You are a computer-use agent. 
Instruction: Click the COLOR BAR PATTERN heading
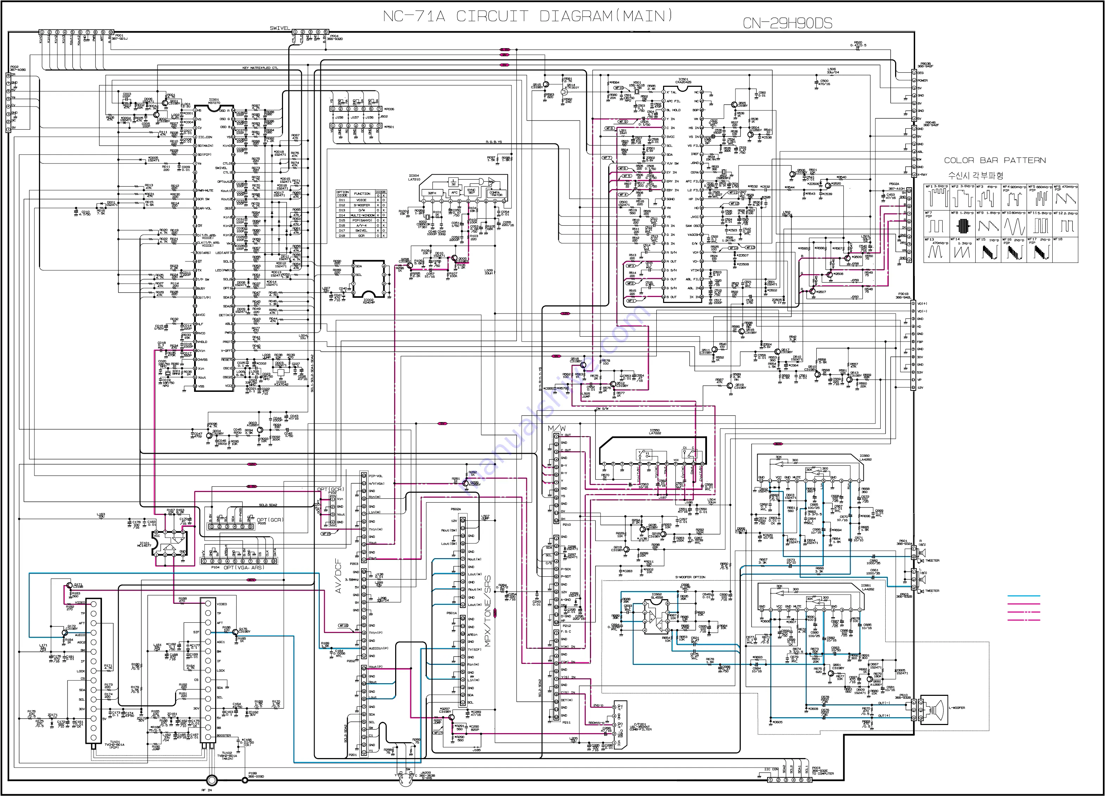coord(995,160)
